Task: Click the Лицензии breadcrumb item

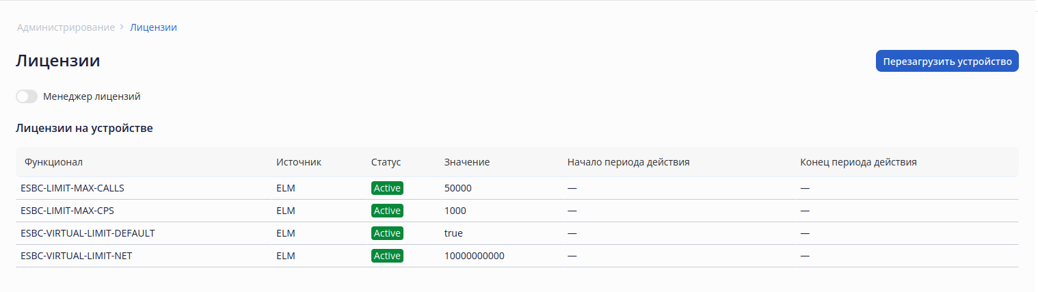Action: click(x=153, y=27)
